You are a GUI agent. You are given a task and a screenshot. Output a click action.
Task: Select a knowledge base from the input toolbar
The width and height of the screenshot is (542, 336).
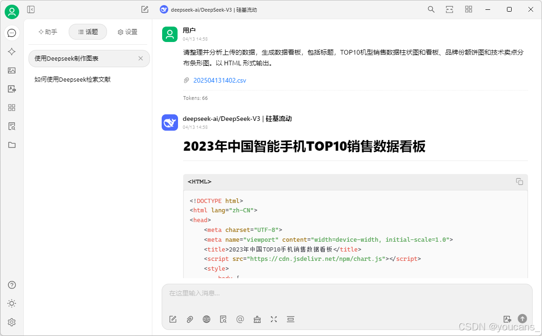[223, 319]
